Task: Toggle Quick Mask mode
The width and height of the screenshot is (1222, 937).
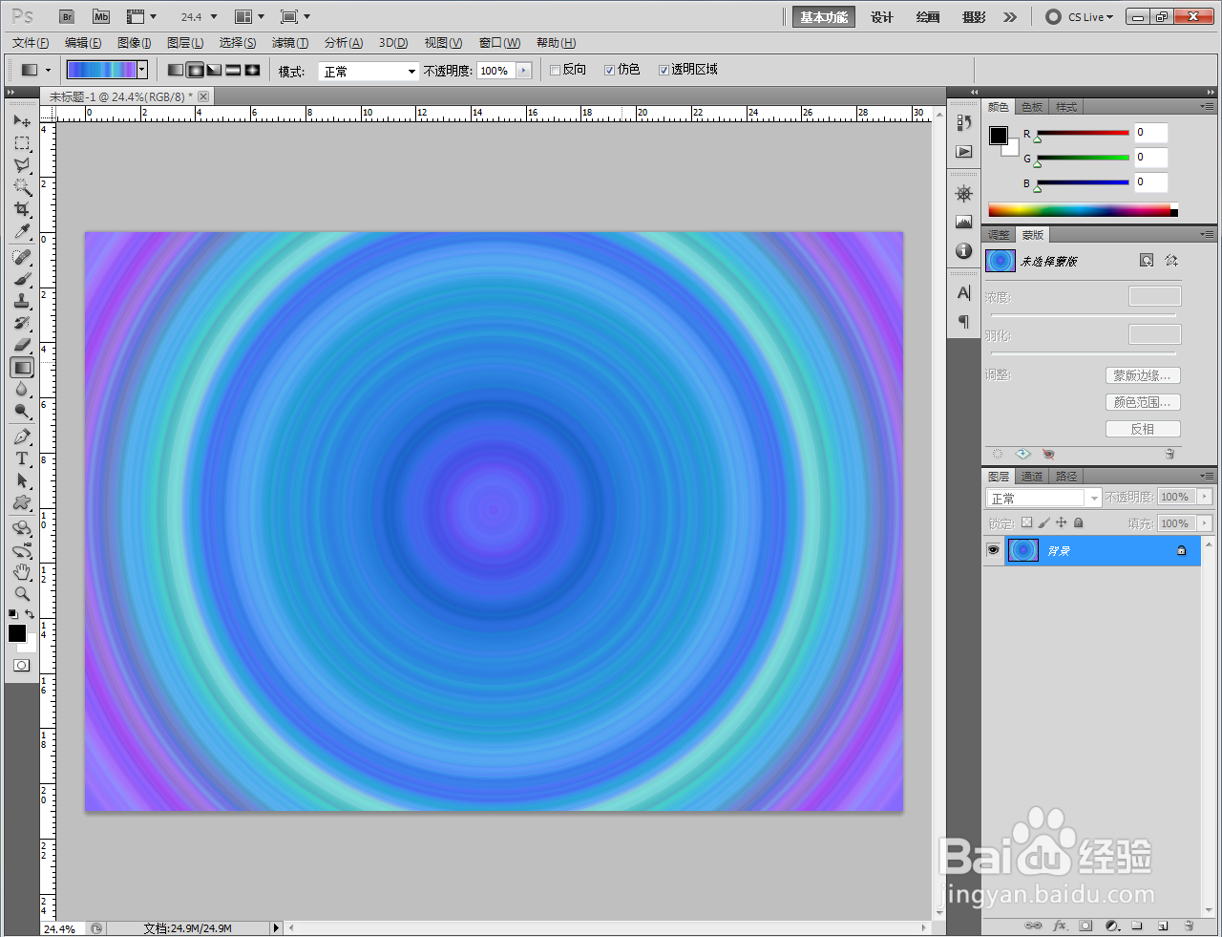Action: coord(22,665)
